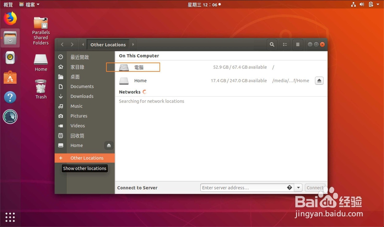Eject Home drive in the sidebar

pos(109,146)
